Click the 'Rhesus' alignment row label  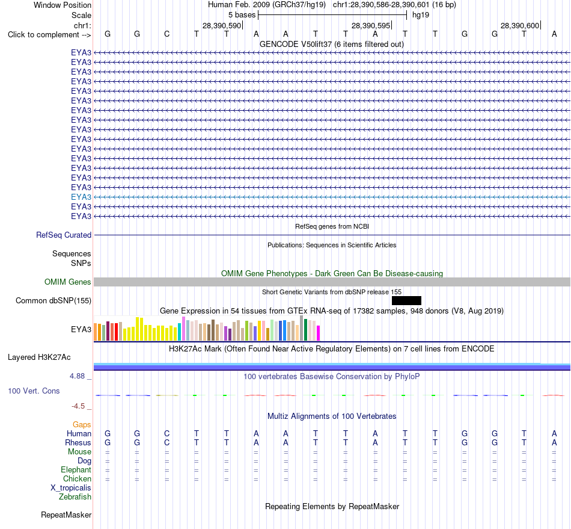click(x=78, y=442)
